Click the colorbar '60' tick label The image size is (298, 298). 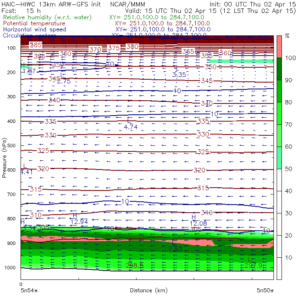click(288, 147)
